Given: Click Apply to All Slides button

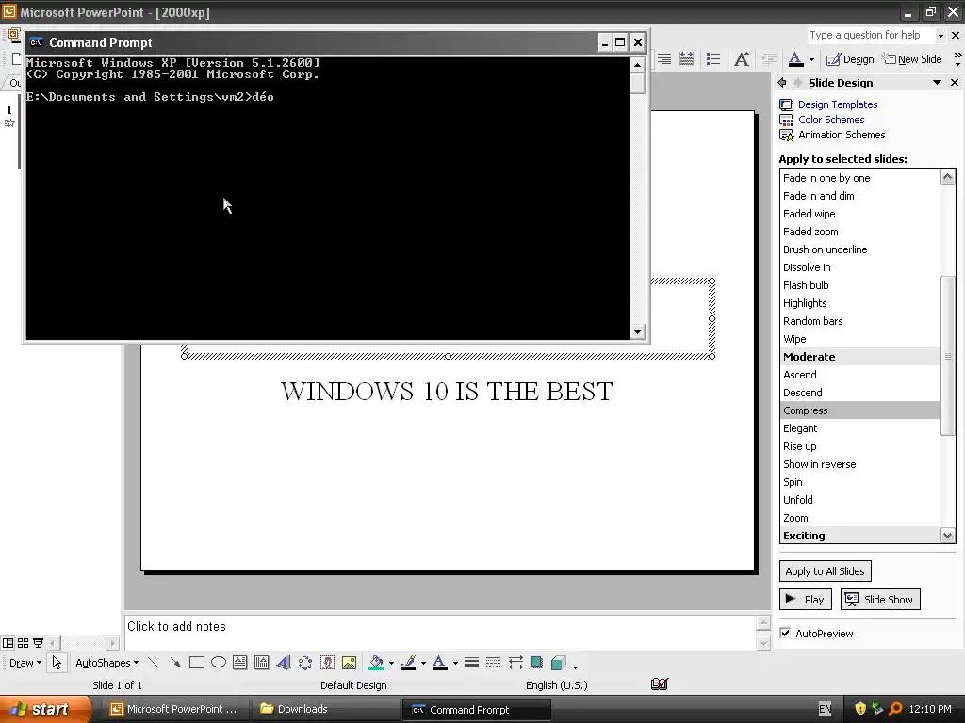Looking at the screenshot, I should (x=825, y=571).
